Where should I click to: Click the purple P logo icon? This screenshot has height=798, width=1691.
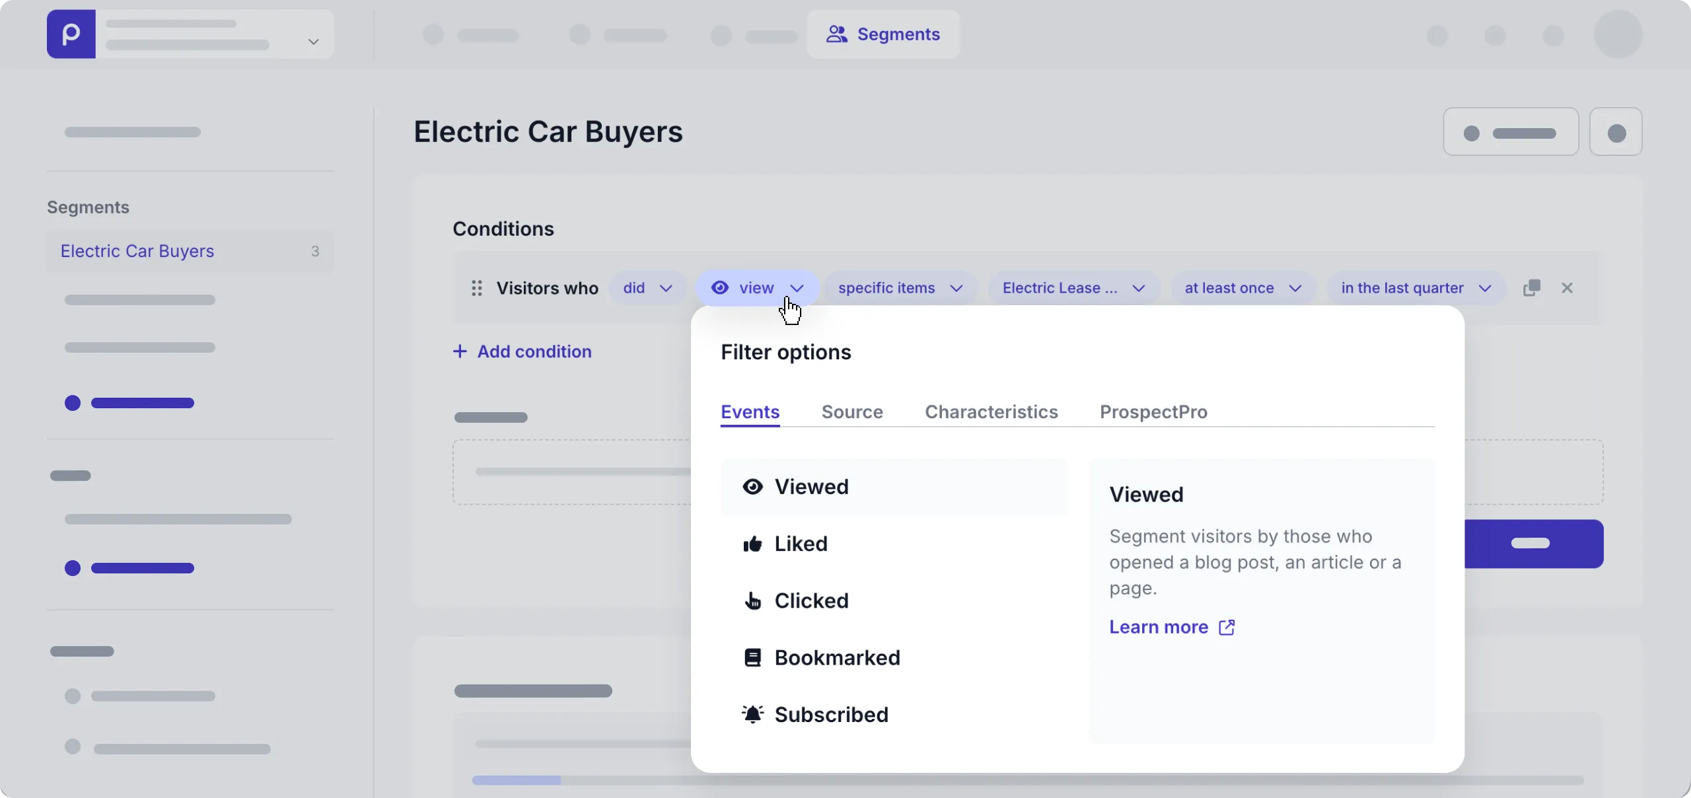click(71, 34)
